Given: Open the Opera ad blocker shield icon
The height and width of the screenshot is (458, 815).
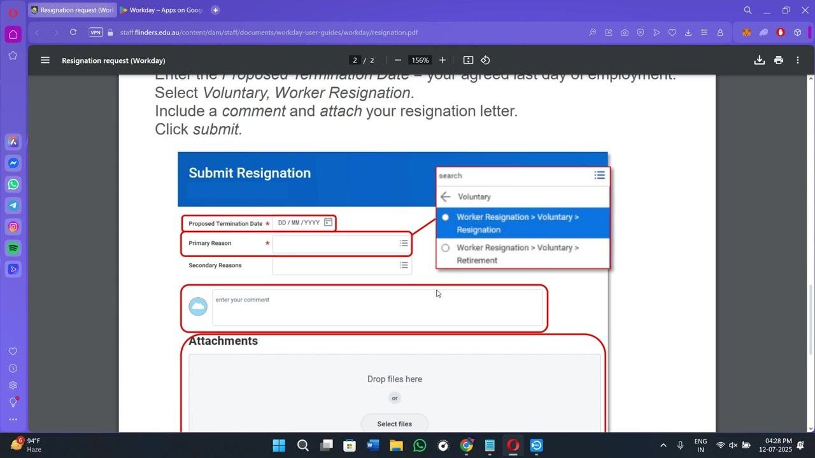Looking at the screenshot, I should point(641,32).
